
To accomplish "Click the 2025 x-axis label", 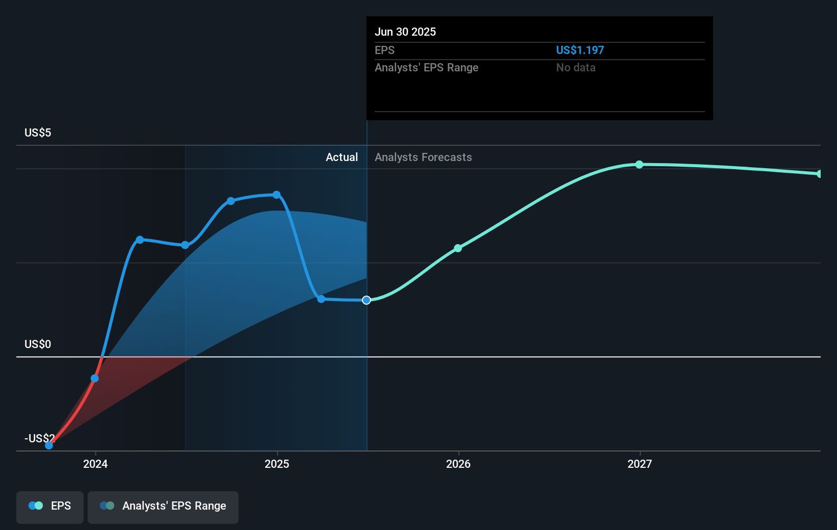I will pyautogui.click(x=277, y=464).
